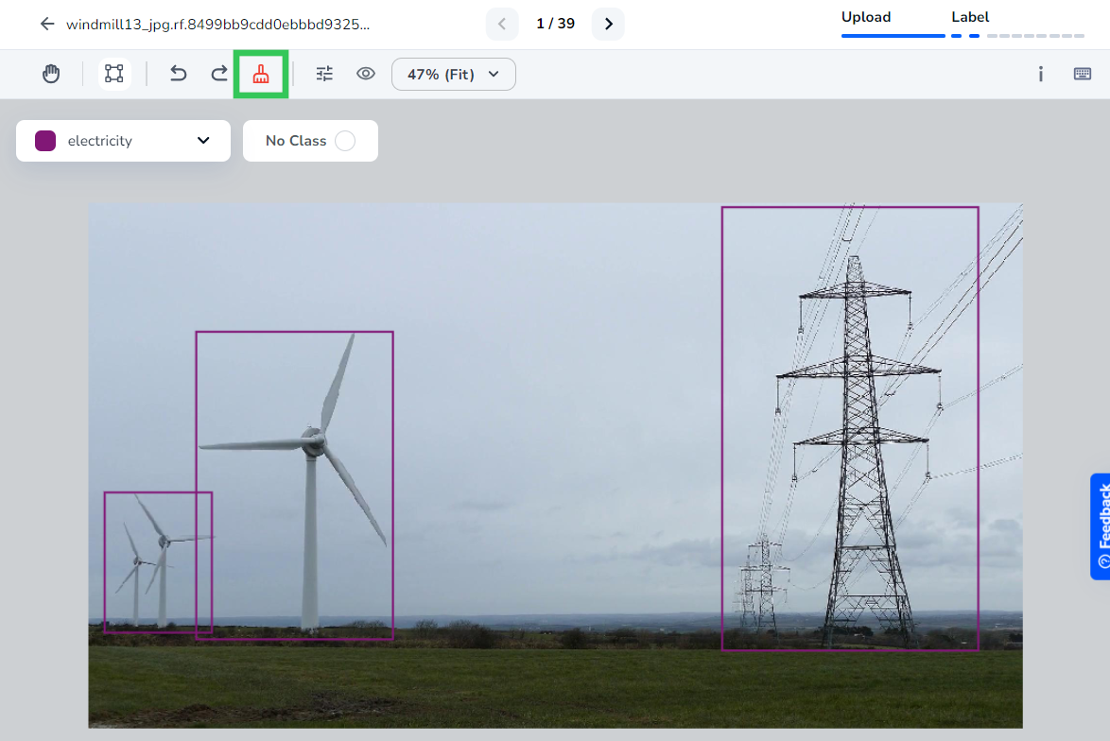The height and width of the screenshot is (741, 1110).
Task: Toggle annotation visibility with the eye icon
Action: click(x=366, y=73)
